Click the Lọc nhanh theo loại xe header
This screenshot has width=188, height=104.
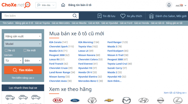click(x=23, y=88)
